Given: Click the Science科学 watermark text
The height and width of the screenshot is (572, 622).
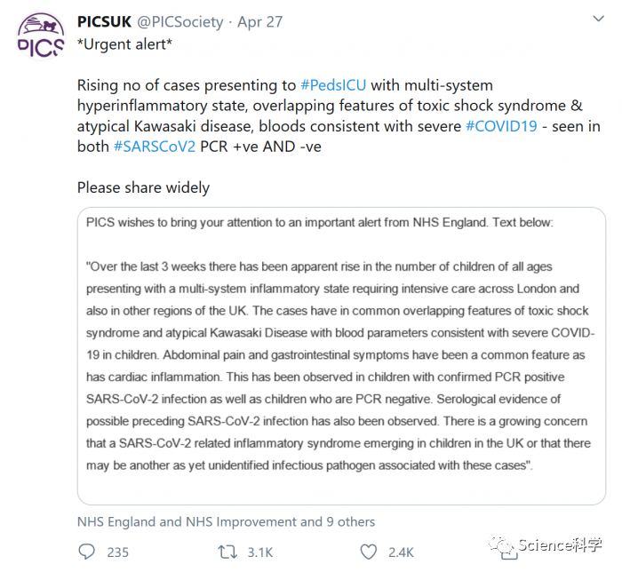Looking at the screenshot, I should pos(560,545).
